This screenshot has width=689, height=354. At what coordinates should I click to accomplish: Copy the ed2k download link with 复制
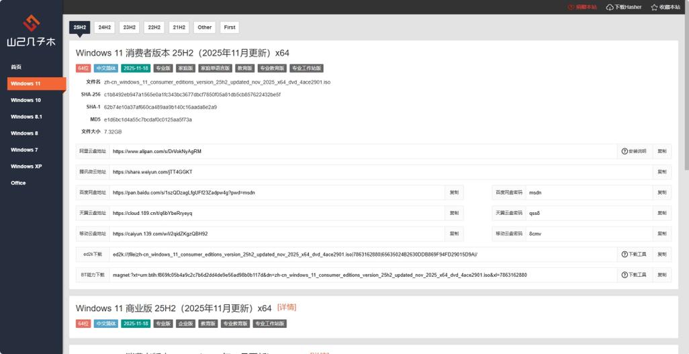661,254
